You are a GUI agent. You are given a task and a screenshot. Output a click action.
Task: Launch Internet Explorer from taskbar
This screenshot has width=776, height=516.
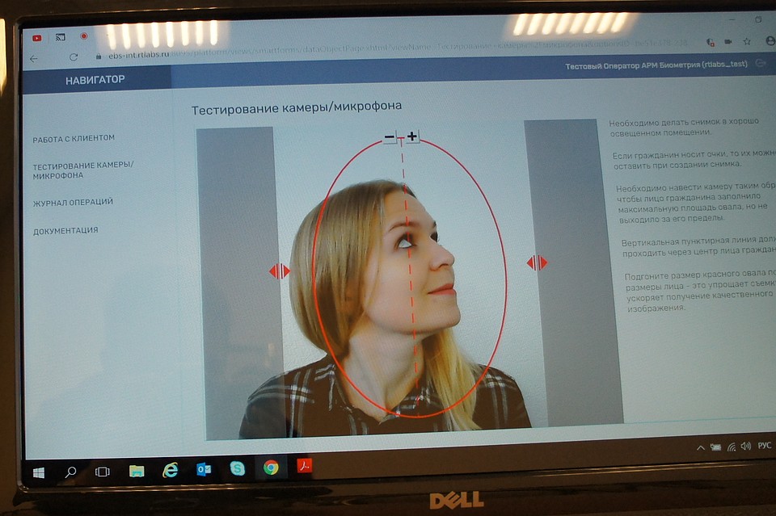click(171, 470)
